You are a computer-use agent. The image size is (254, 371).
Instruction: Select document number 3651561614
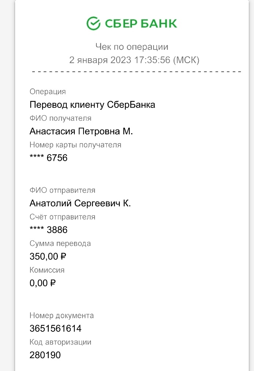(55, 328)
